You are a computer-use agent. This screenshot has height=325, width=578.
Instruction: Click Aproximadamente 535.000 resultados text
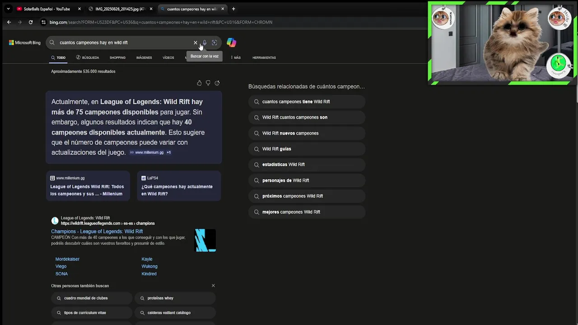click(83, 71)
